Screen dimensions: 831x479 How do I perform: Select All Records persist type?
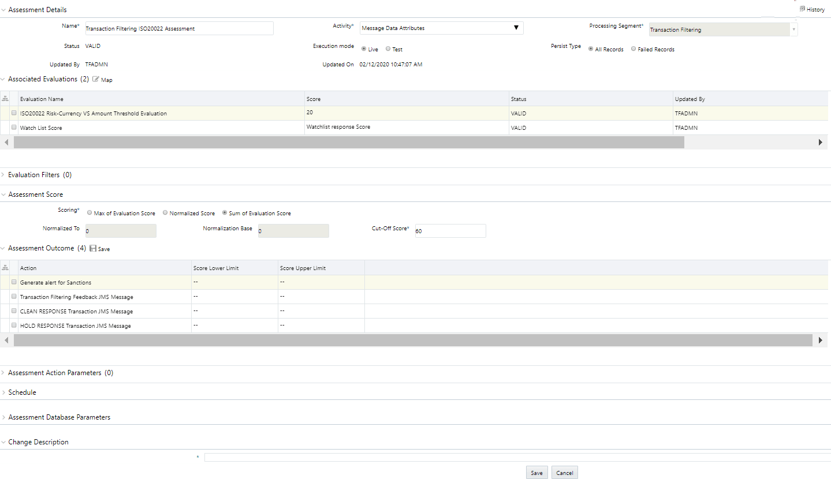pyautogui.click(x=591, y=49)
